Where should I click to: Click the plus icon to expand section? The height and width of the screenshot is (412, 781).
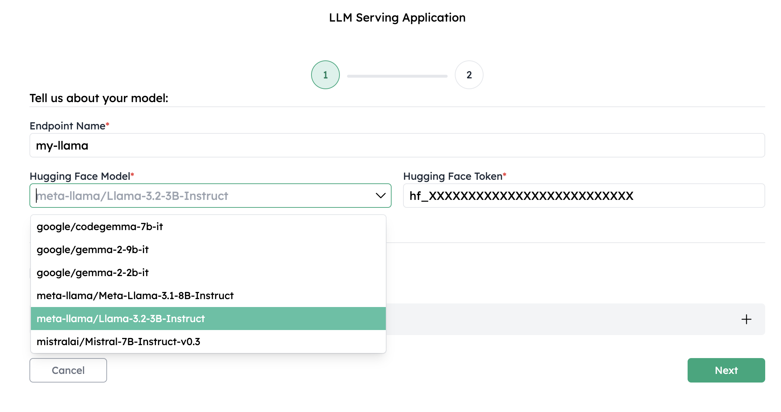(x=746, y=319)
